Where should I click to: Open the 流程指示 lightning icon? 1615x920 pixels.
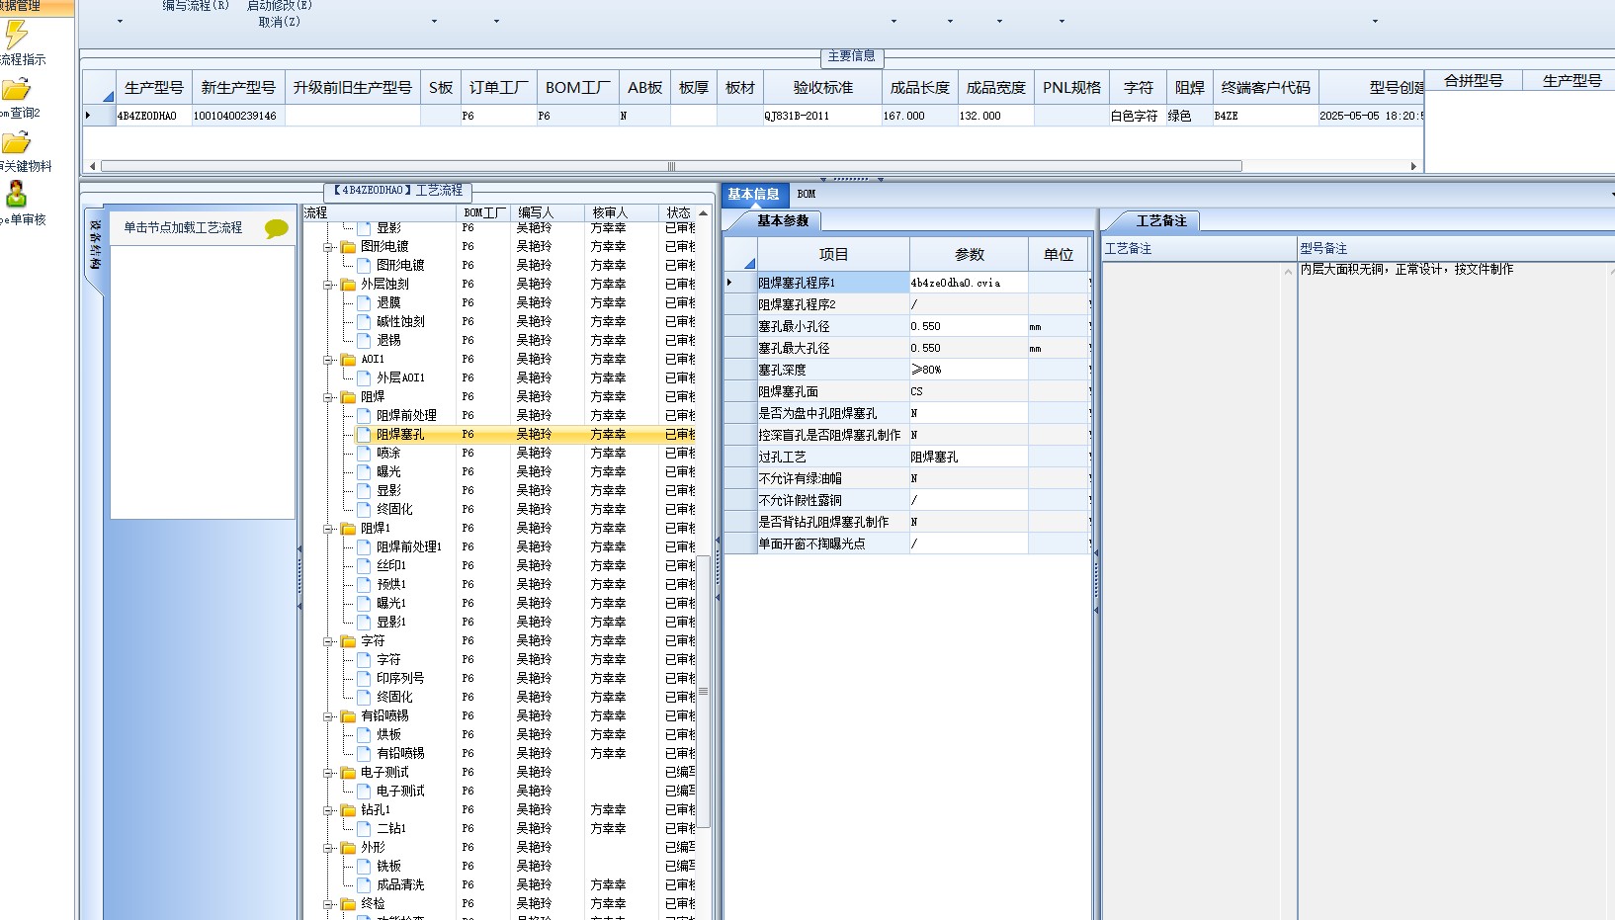16,35
